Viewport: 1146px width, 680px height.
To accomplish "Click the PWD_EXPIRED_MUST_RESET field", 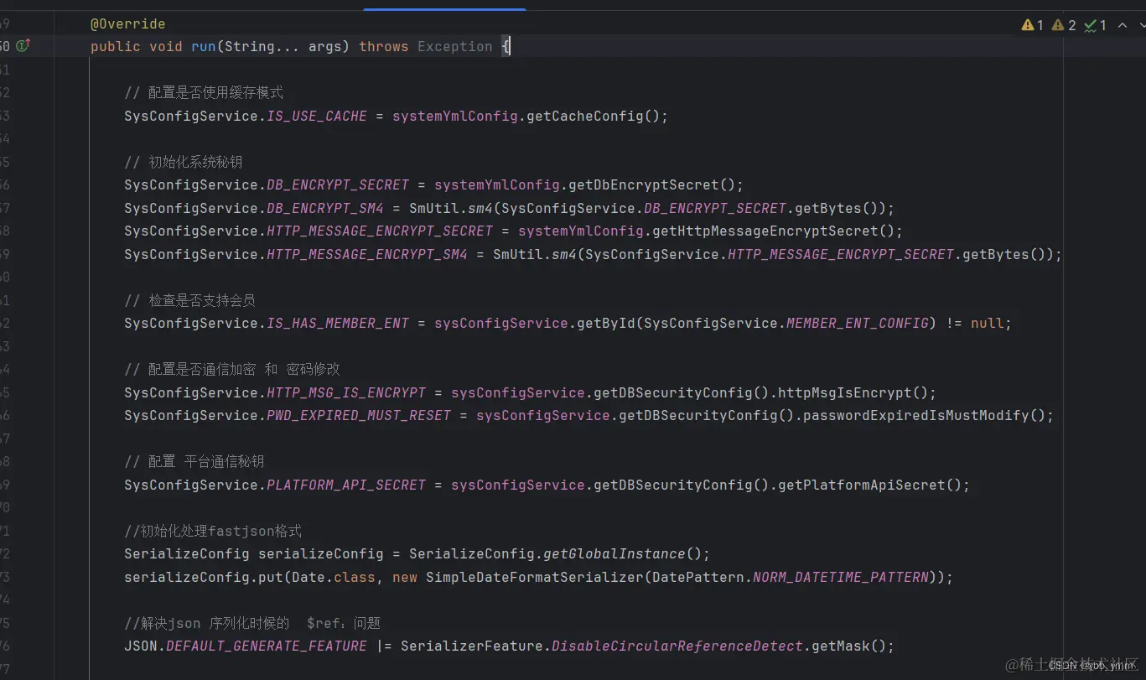I will pos(359,415).
